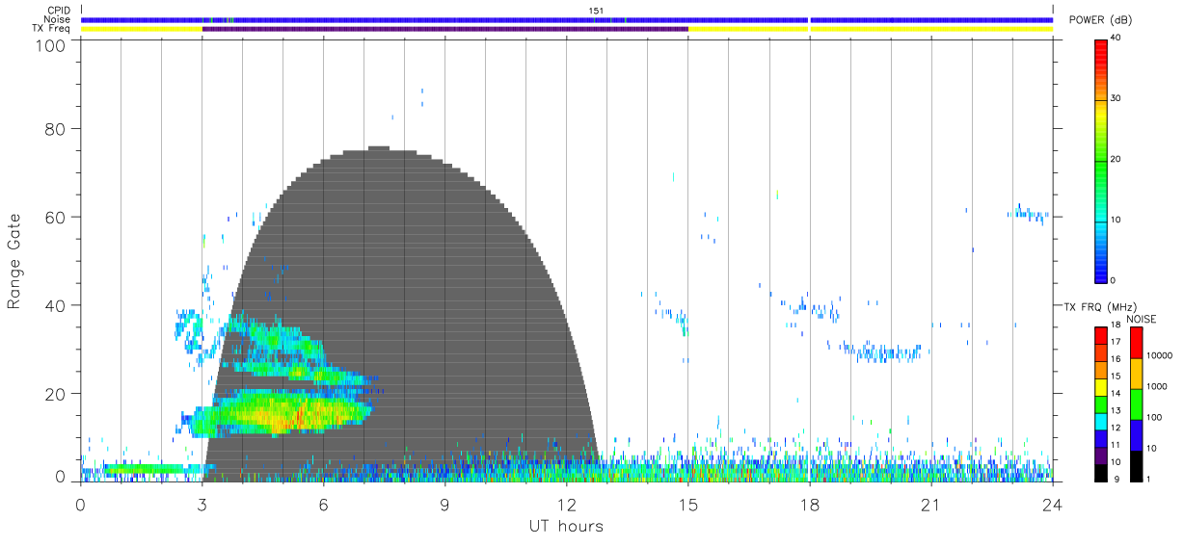Click the UT hours axis title

click(566, 526)
